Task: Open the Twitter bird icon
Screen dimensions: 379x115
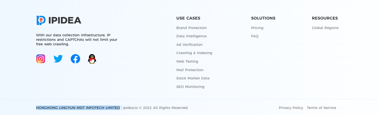Action: [x=58, y=59]
